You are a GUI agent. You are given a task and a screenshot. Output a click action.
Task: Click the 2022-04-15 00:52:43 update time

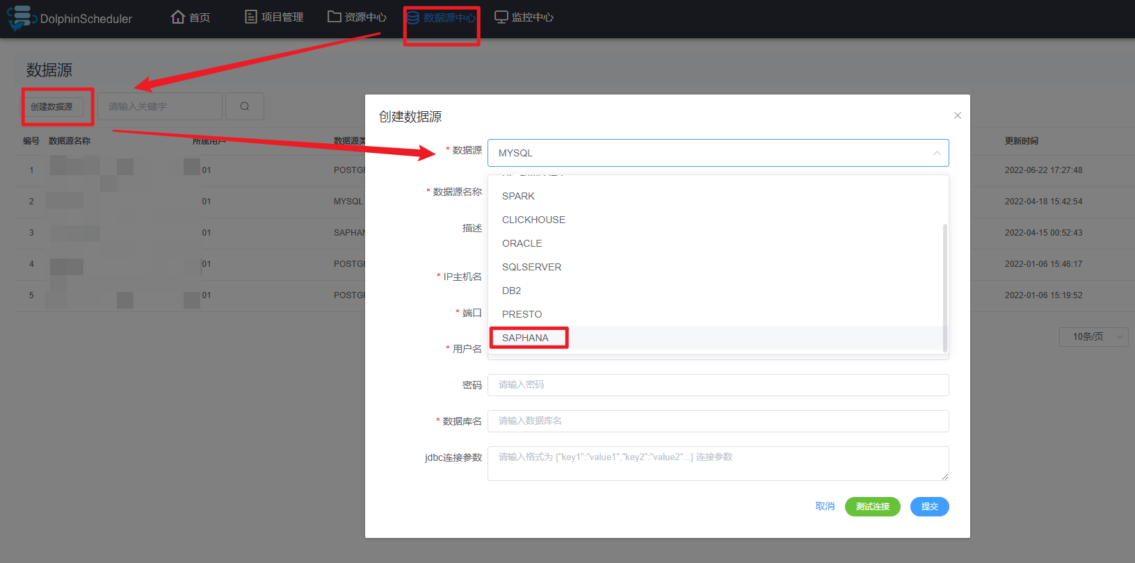pyautogui.click(x=1043, y=233)
